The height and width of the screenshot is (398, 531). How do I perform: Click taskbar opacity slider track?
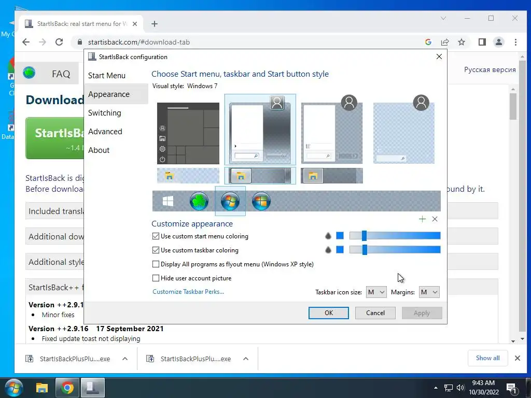(395, 250)
